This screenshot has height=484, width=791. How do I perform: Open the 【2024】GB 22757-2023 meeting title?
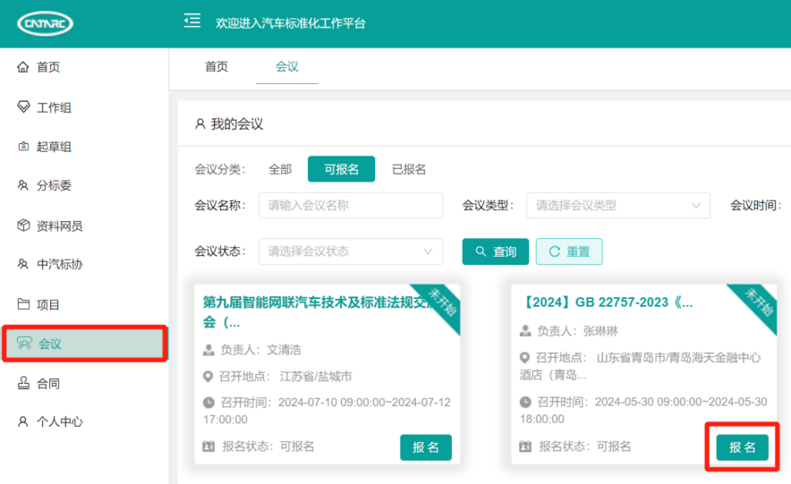(606, 302)
